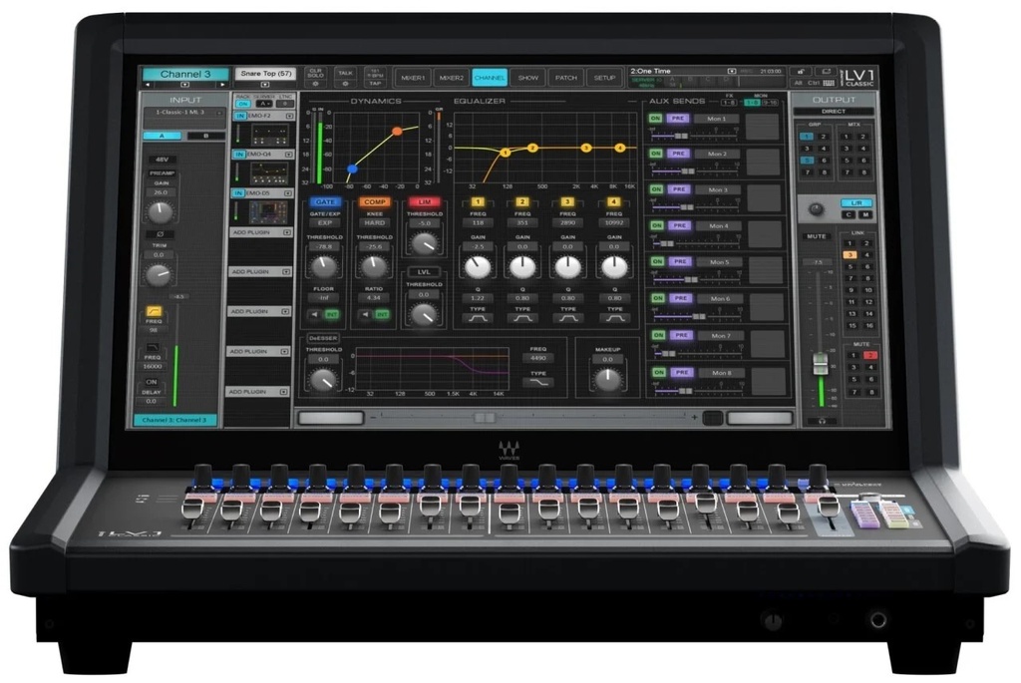Switch to the MIXER1 tab

pyautogui.click(x=412, y=78)
